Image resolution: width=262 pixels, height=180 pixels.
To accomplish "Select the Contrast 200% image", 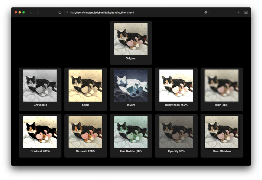I will [40, 132].
